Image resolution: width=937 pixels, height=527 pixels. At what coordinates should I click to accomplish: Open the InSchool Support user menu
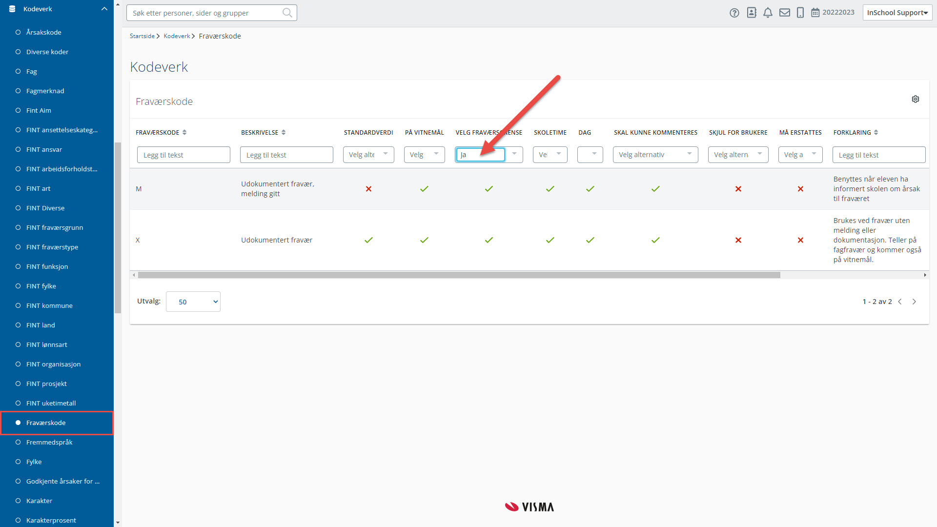click(897, 13)
